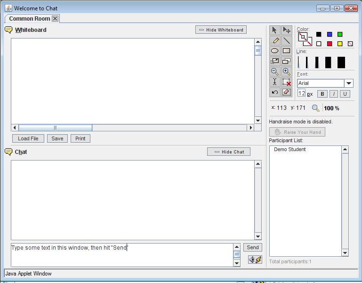
Task: Click the whiteboard Print button
Action: pyautogui.click(x=80, y=138)
